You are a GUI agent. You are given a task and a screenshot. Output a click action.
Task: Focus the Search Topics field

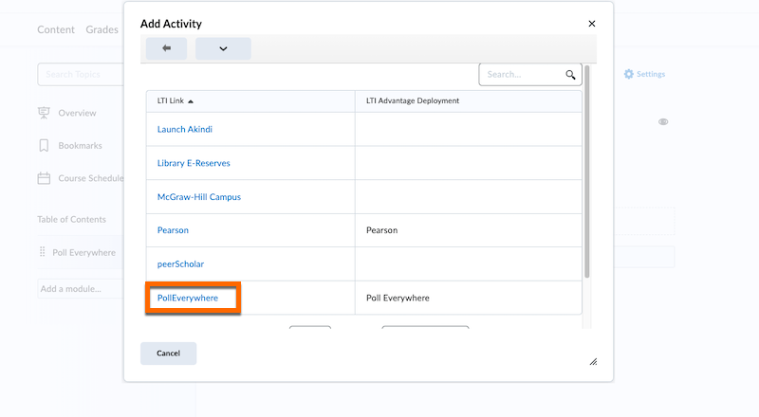[81, 75]
